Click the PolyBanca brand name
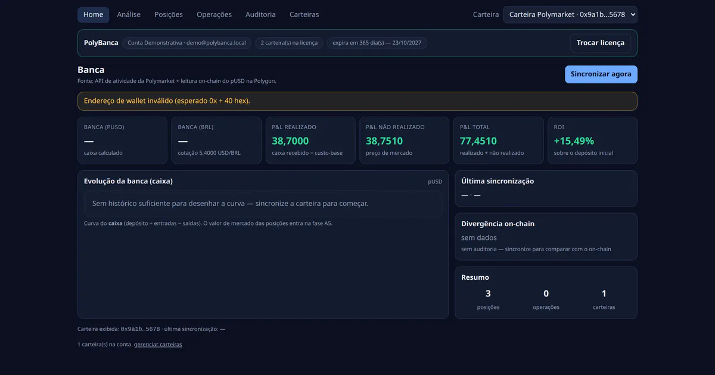Viewport: 715px width, 375px height. (x=101, y=43)
